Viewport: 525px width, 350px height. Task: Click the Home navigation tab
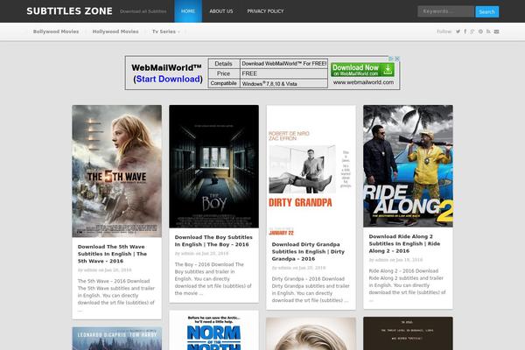coord(188,11)
